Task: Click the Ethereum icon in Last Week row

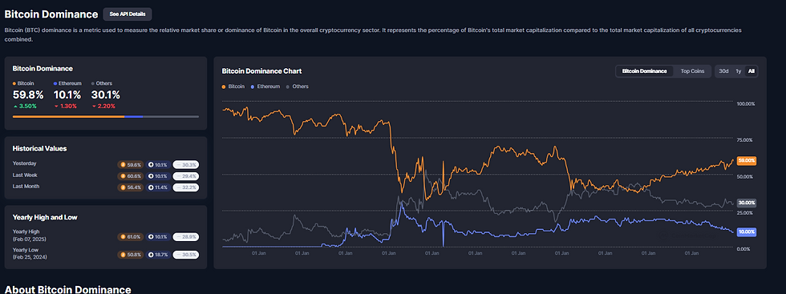Action: (151, 175)
